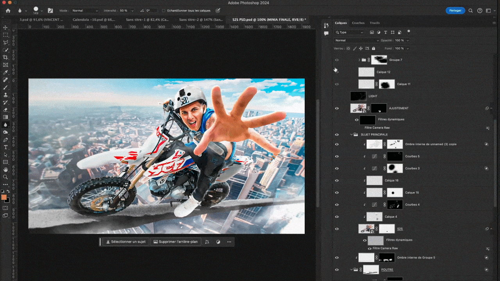Filter layers by text type icon
This screenshot has height=281, width=500.
click(386, 32)
